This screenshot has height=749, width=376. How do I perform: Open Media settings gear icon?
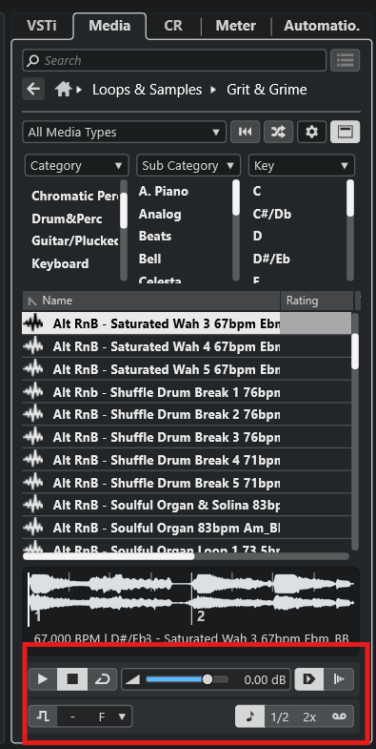(x=311, y=132)
